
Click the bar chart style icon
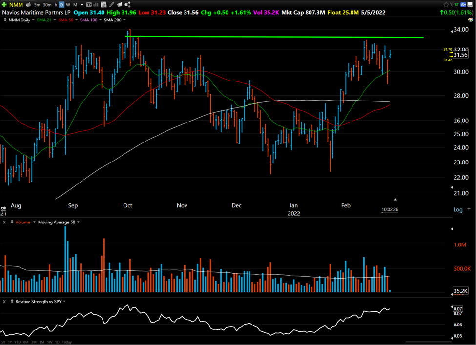(x=96, y=4)
